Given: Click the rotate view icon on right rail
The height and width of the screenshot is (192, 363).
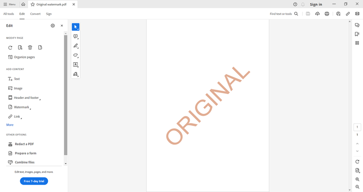Looking at the screenshot, I should 357,162.
